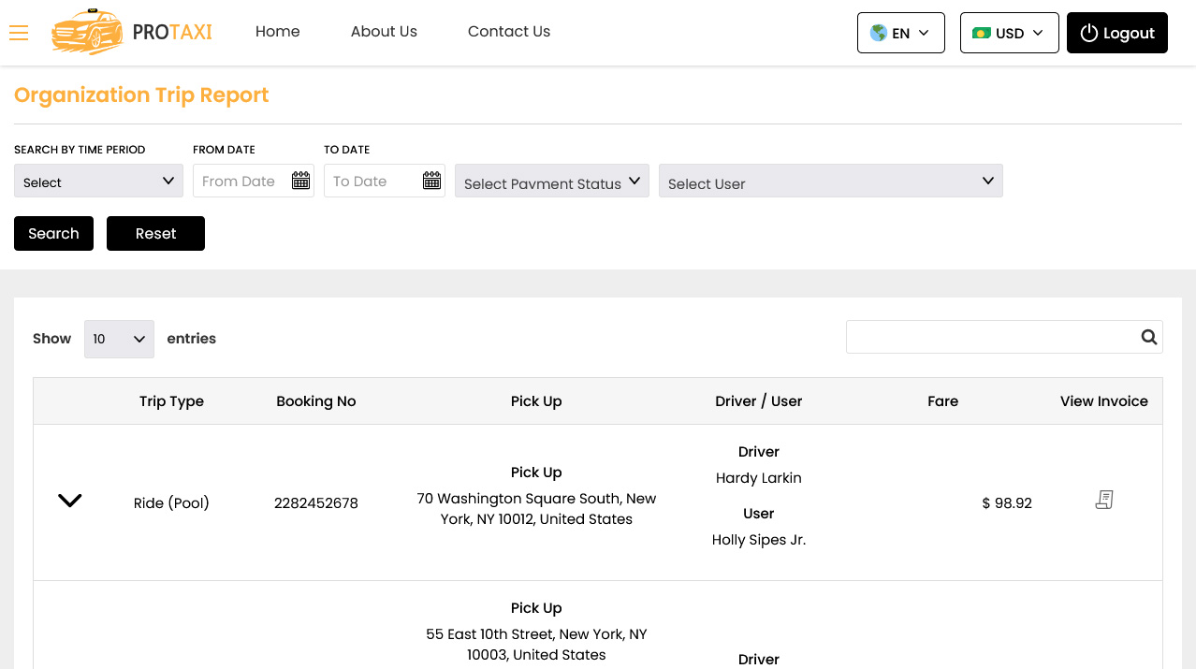Click the ProTaxi car logo
Screen dimensions: 1196x669
pyautogui.click(x=87, y=32)
